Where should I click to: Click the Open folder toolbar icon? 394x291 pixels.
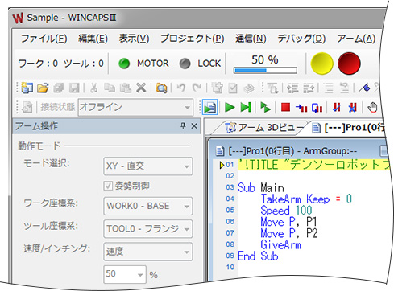click(43, 88)
